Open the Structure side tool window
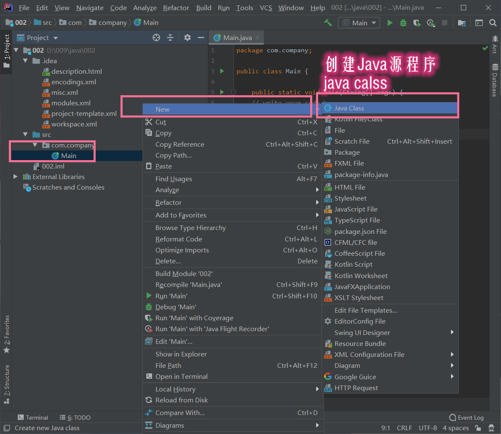501x434 pixels. [x=7, y=384]
